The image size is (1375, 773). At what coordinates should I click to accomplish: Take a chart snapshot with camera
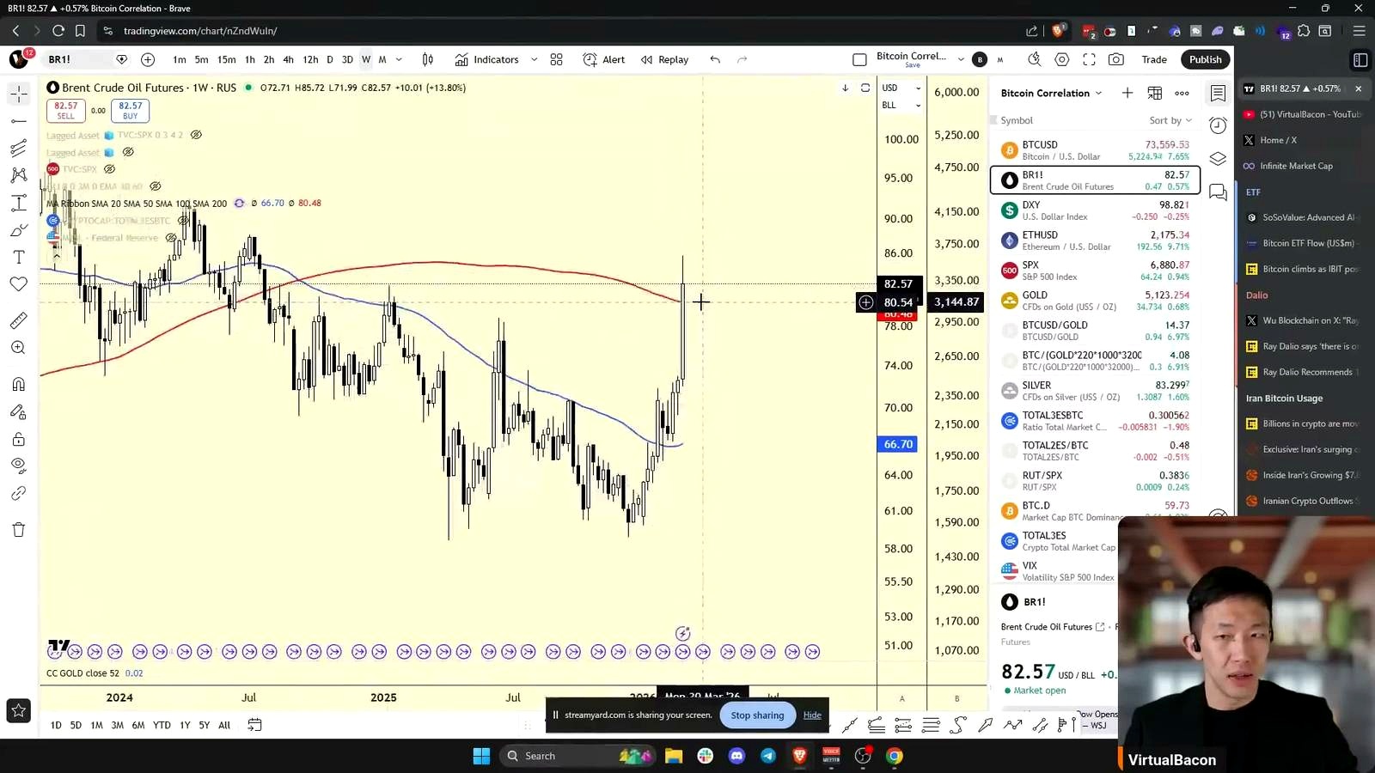pos(1116,59)
